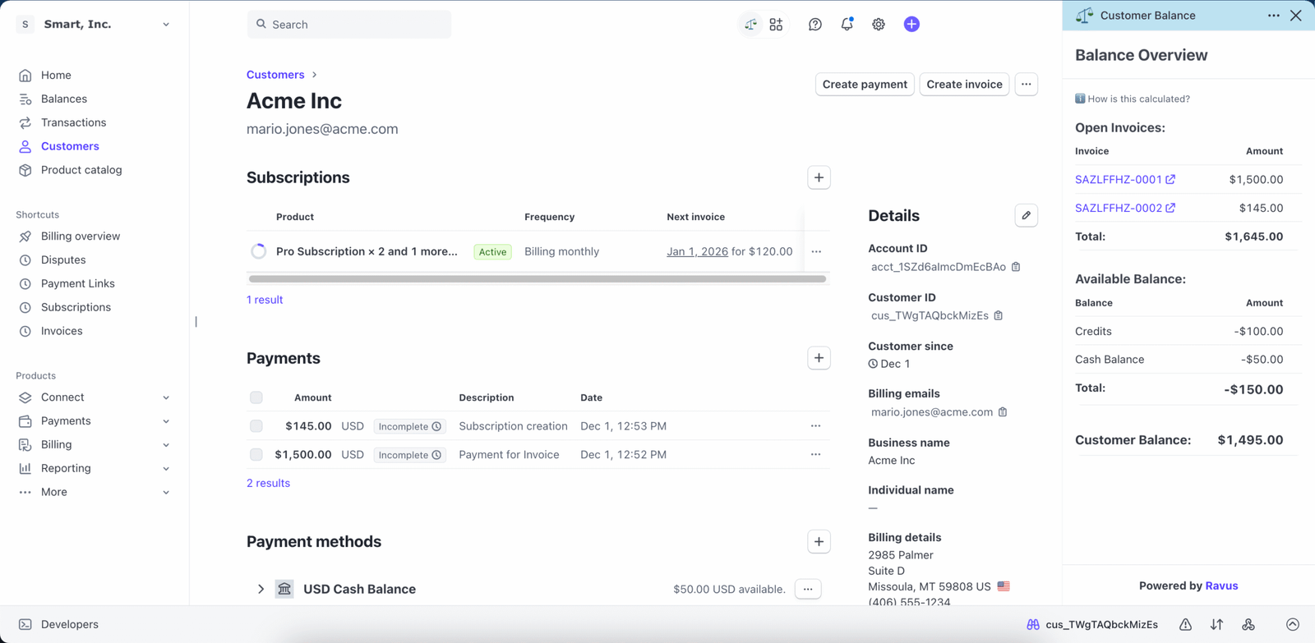Toggle select-all payments header checkbox
Viewport: 1315px width, 643px height.
coord(256,397)
